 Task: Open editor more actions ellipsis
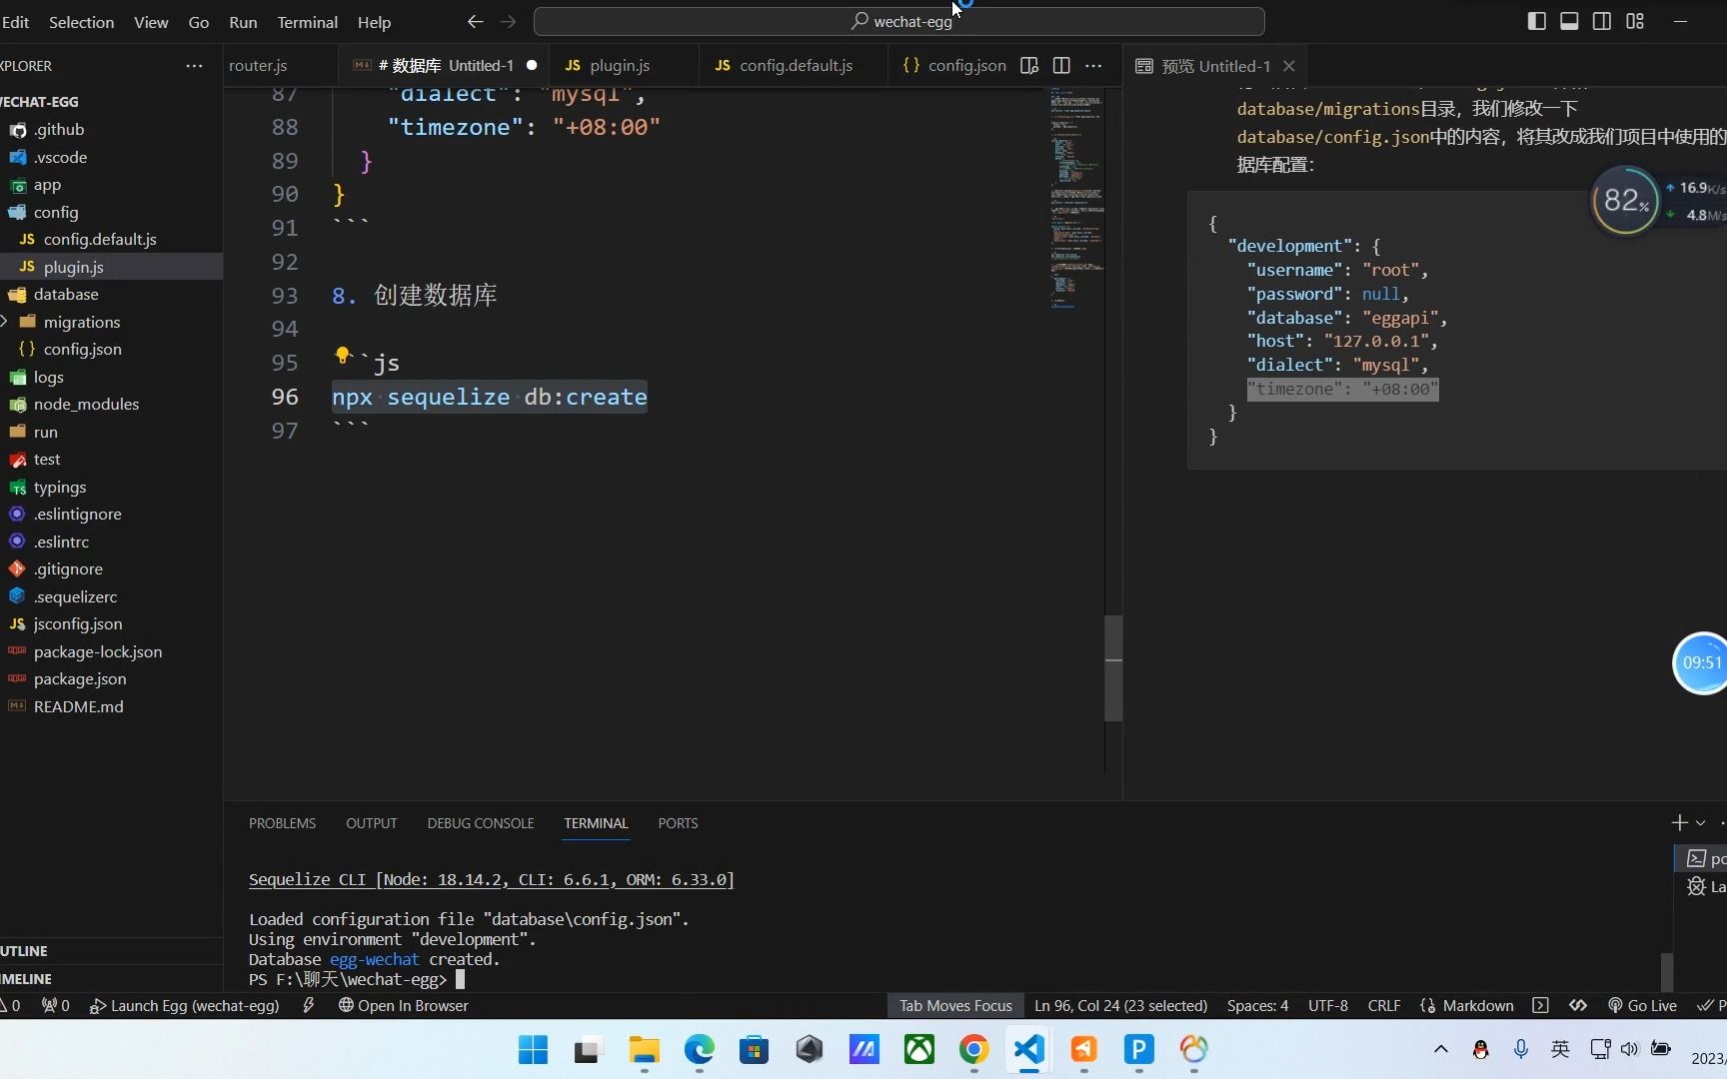coord(1093,66)
